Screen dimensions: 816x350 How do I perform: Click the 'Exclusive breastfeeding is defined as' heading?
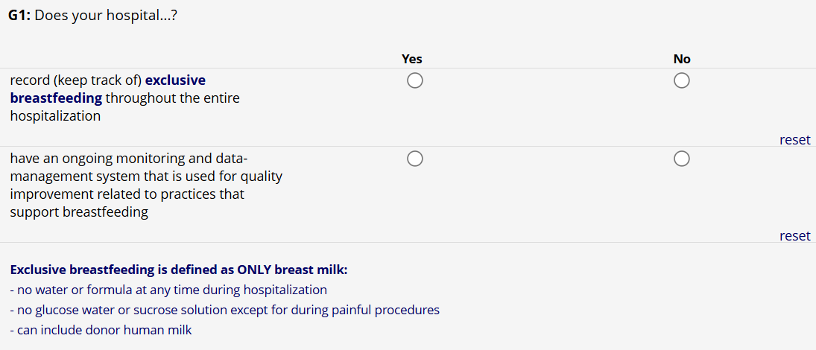pos(179,270)
